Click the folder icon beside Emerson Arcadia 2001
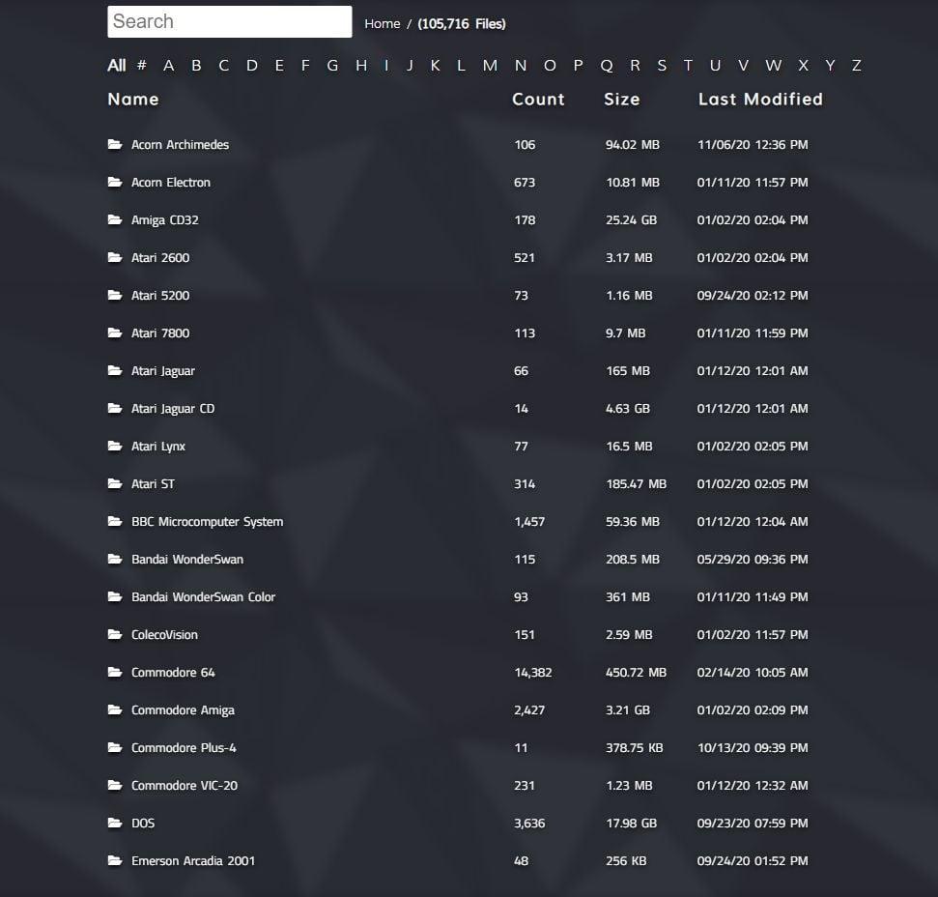 point(114,860)
